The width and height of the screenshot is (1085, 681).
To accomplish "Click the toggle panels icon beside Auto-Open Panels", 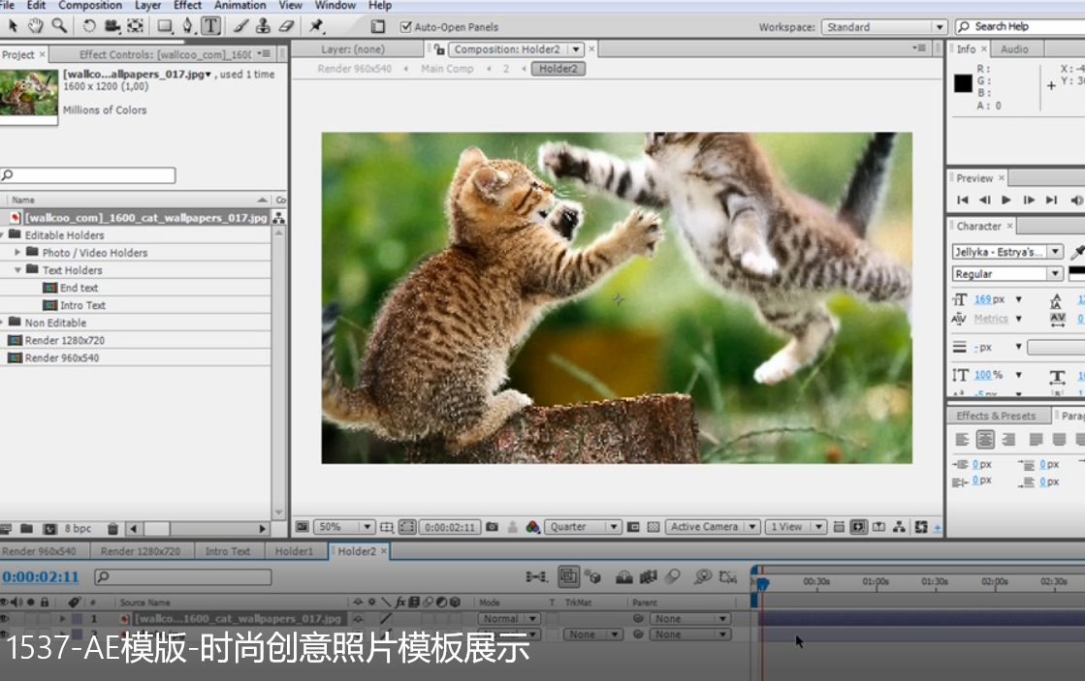I will (x=378, y=26).
